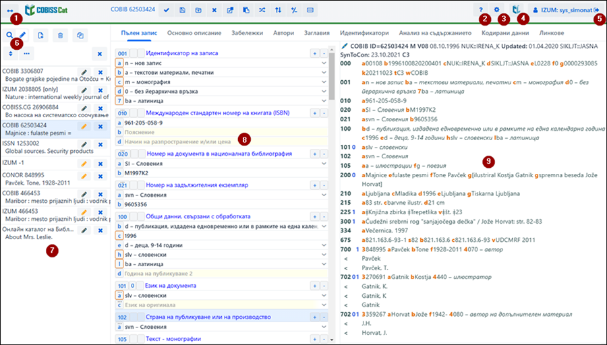Click field number '020' tag button
Viewport: 607px width, 345px height.
(122, 154)
